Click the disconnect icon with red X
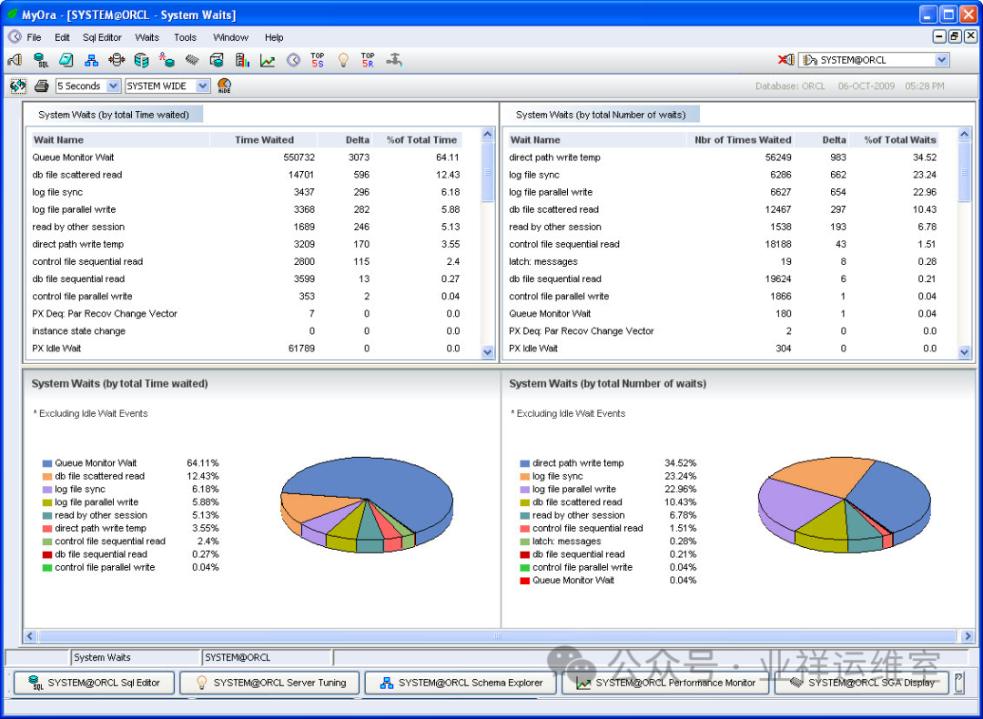The width and height of the screenshot is (983, 719). pos(785,60)
